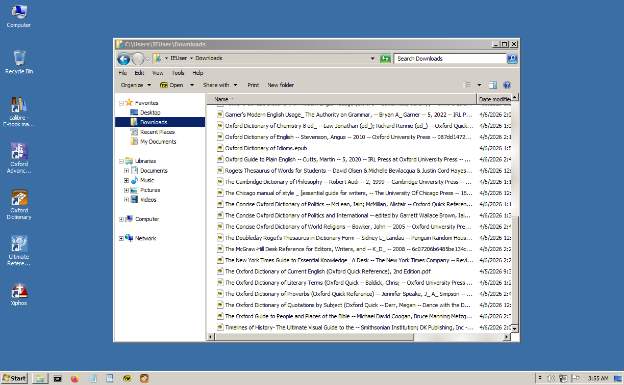Select The Oxford Dictionary of Proverbs file
The image size is (624, 385).
coord(345,294)
